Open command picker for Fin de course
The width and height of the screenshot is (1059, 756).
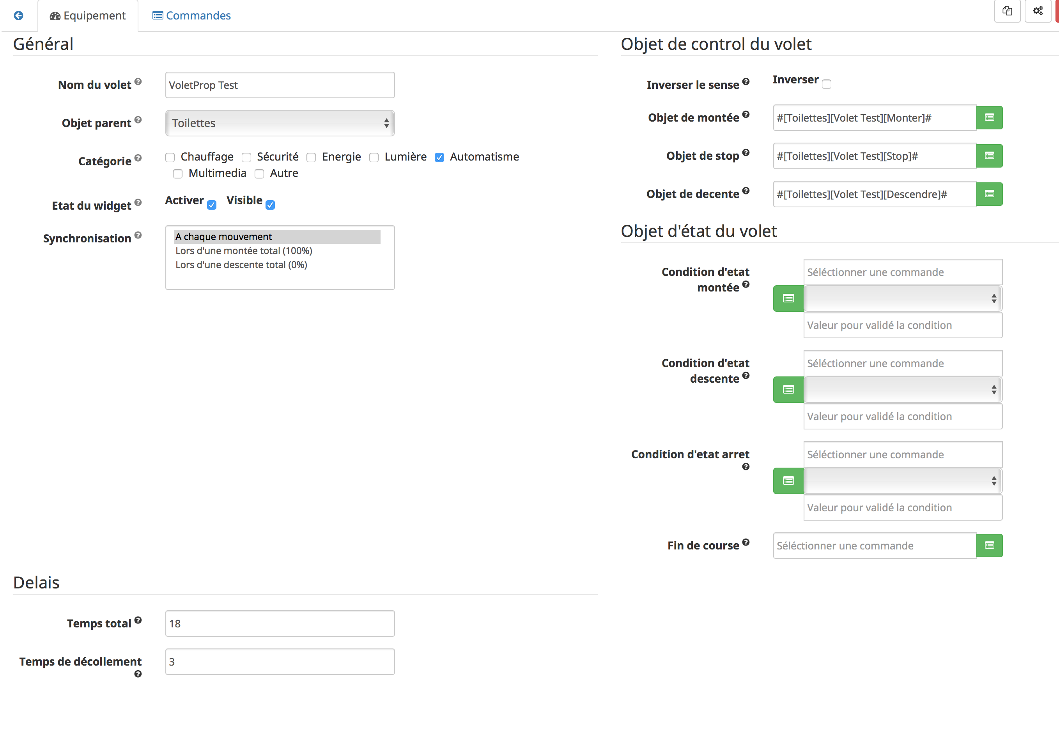tap(989, 546)
